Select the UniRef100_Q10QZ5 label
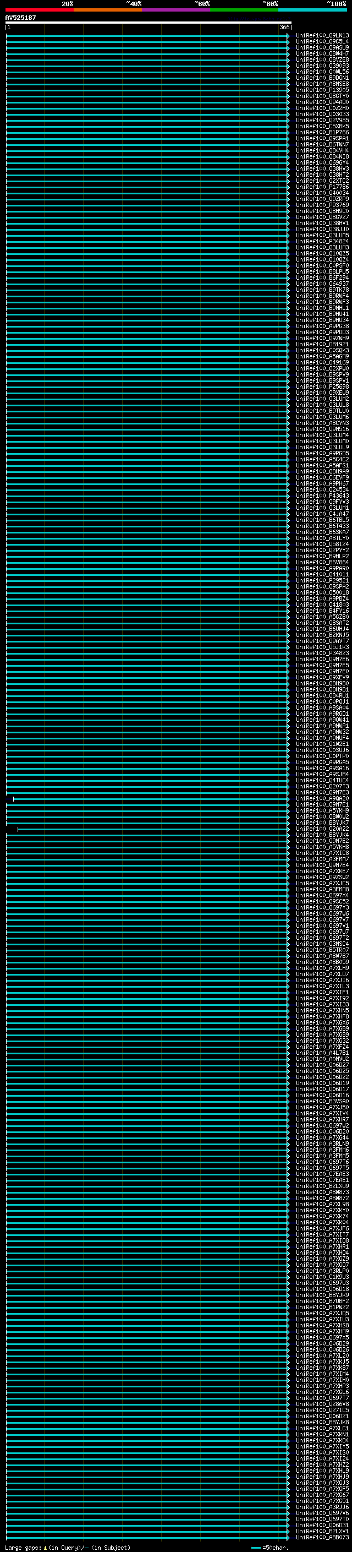This screenshot has width=352, height=1552. click(322, 254)
